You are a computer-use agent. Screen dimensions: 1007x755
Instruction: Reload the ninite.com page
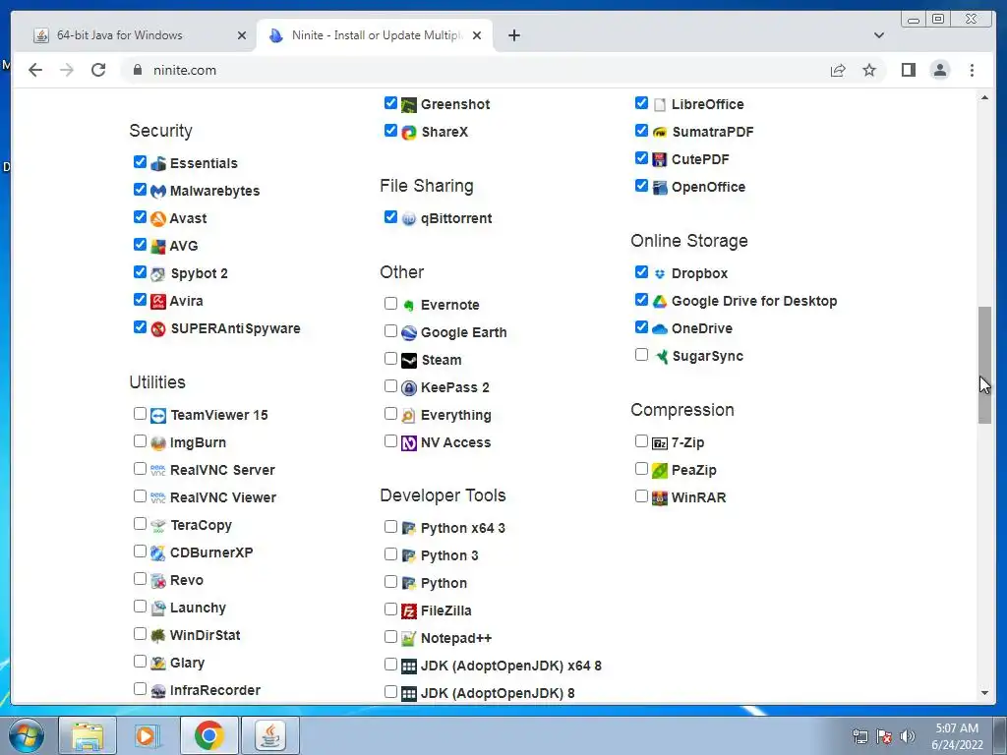98,70
